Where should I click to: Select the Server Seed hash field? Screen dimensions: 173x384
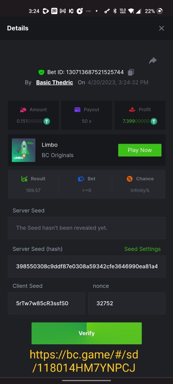pyautogui.click(x=86, y=266)
